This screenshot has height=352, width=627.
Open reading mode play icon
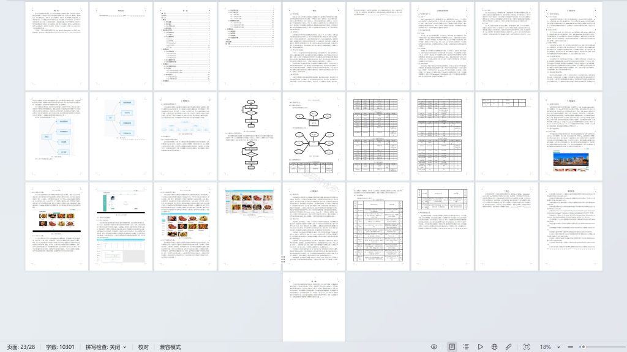pyautogui.click(x=480, y=347)
